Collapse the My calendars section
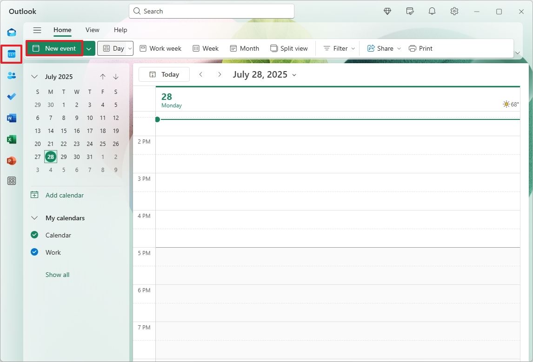 pyautogui.click(x=34, y=217)
